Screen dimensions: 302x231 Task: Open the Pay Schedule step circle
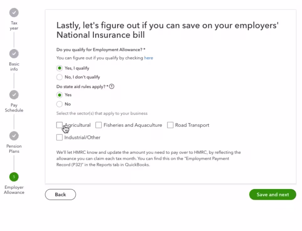[14, 95]
